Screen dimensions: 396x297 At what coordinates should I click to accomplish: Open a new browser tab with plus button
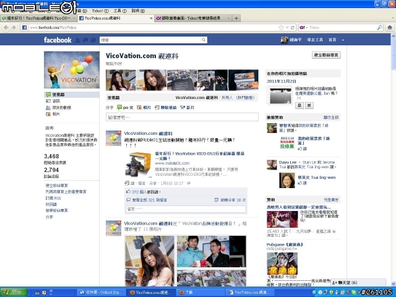click(236, 18)
